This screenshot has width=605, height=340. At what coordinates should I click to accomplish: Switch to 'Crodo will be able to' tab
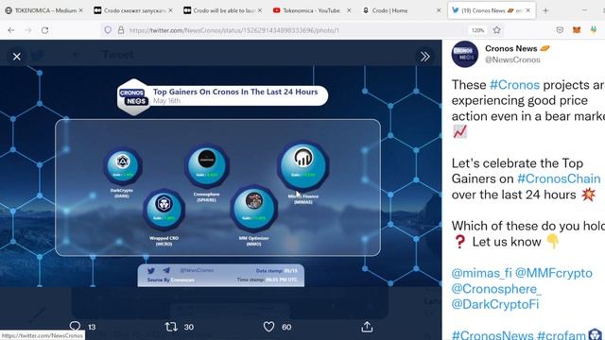[x=223, y=10]
